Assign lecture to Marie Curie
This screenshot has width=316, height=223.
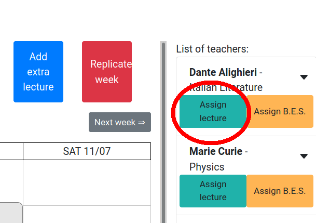213,191
